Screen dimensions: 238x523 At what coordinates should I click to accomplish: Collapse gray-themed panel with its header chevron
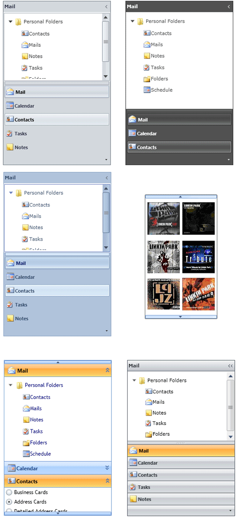point(107,6)
